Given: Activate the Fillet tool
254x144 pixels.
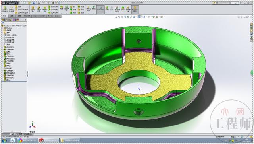Looking at the screenshot, I should [x=61, y=8].
